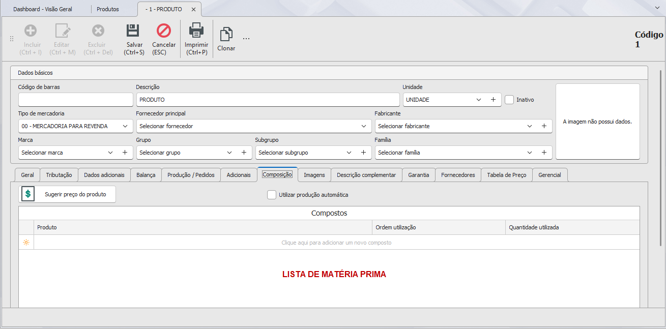Click to add a new composto row
666x329 pixels.
(336, 243)
